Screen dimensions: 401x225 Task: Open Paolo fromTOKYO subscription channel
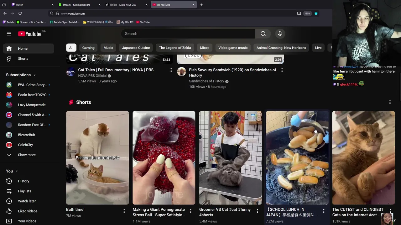point(29,95)
